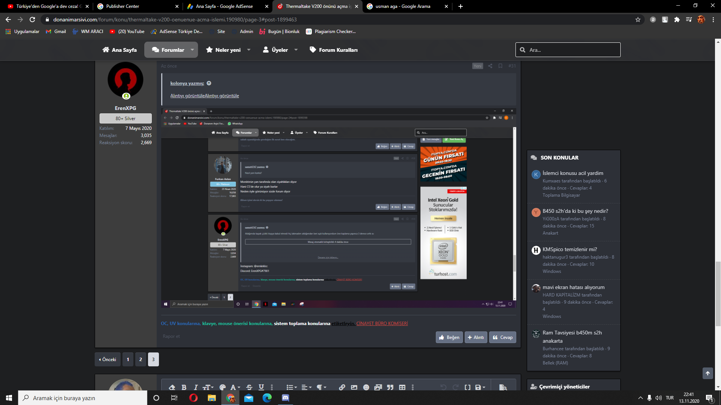Click the insert link icon in editor
The height and width of the screenshot is (405, 721).
[342, 387]
